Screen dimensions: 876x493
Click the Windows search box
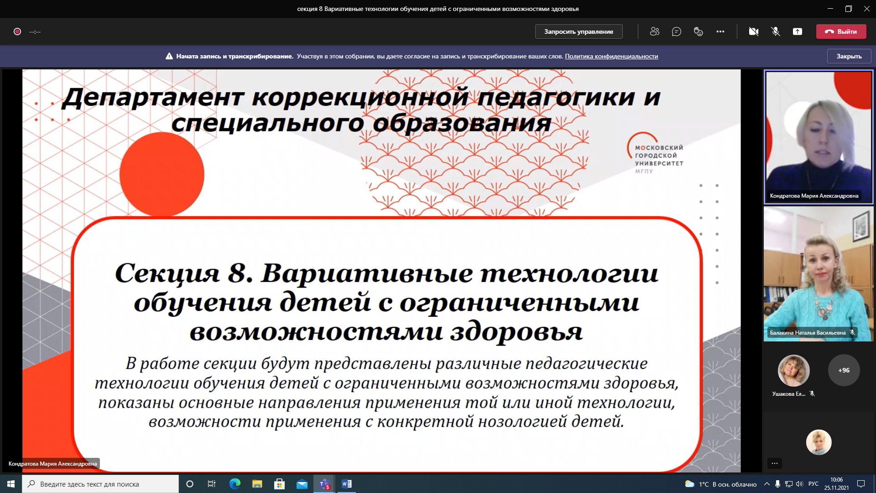(x=100, y=484)
